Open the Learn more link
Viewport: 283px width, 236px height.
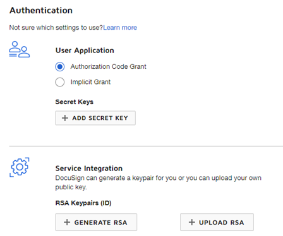[x=120, y=28]
